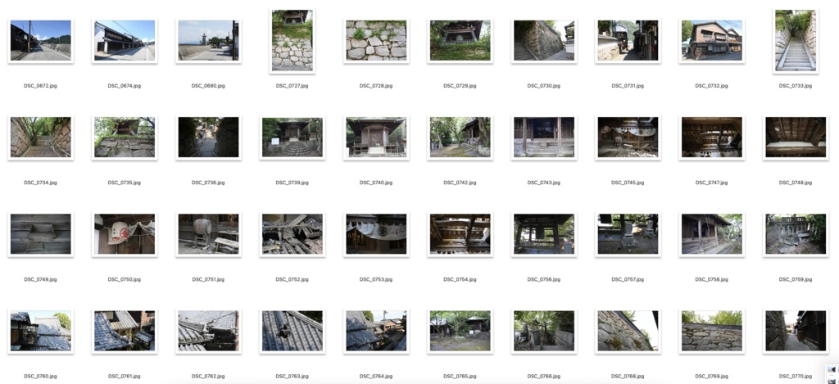Image resolution: width=839 pixels, height=384 pixels.
Task: Click the file name DSC_0768.jpg
Action: [x=628, y=376]
